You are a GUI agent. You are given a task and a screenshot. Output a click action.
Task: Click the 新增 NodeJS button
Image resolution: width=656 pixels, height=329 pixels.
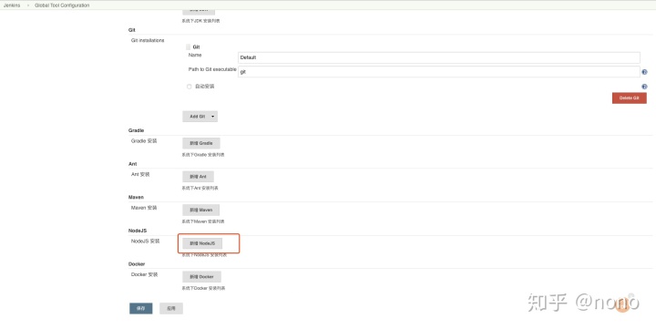coord(202,243)
